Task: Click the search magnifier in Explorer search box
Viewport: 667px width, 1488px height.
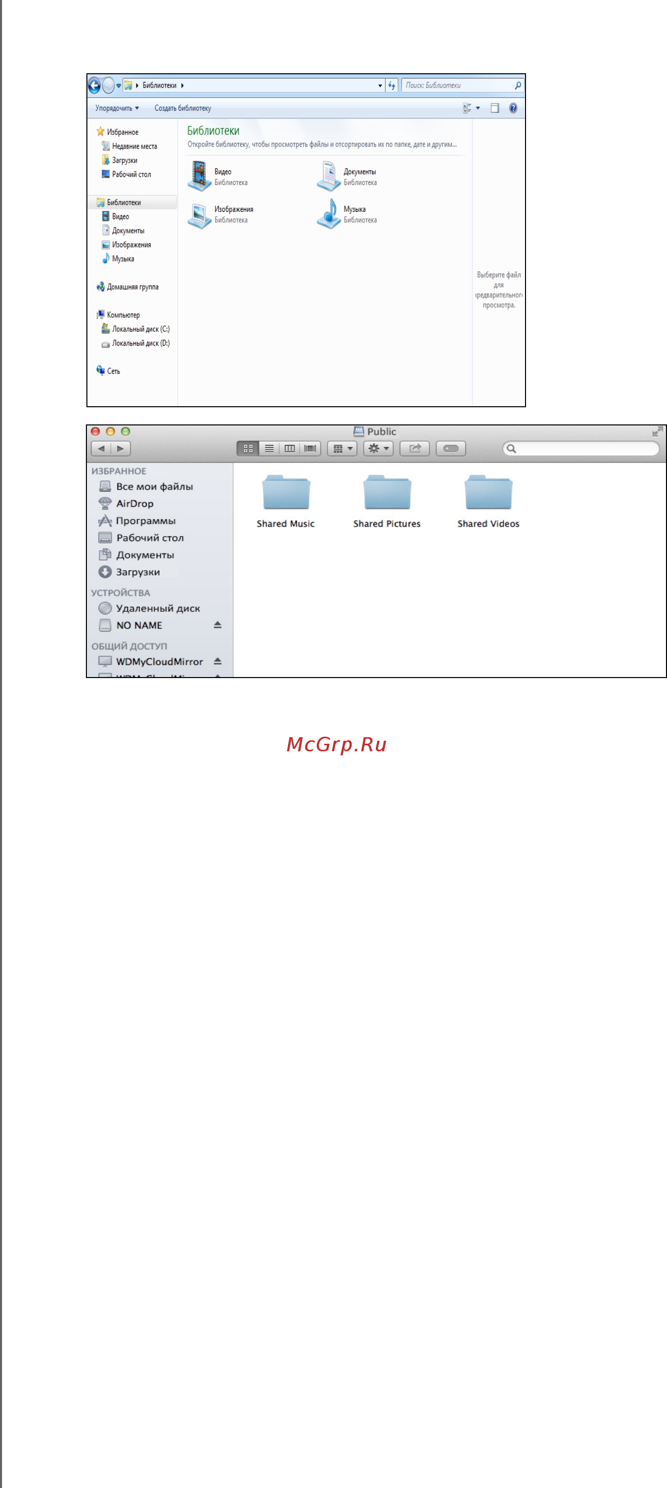Action: pyautogui.click(x=518, y=85)
